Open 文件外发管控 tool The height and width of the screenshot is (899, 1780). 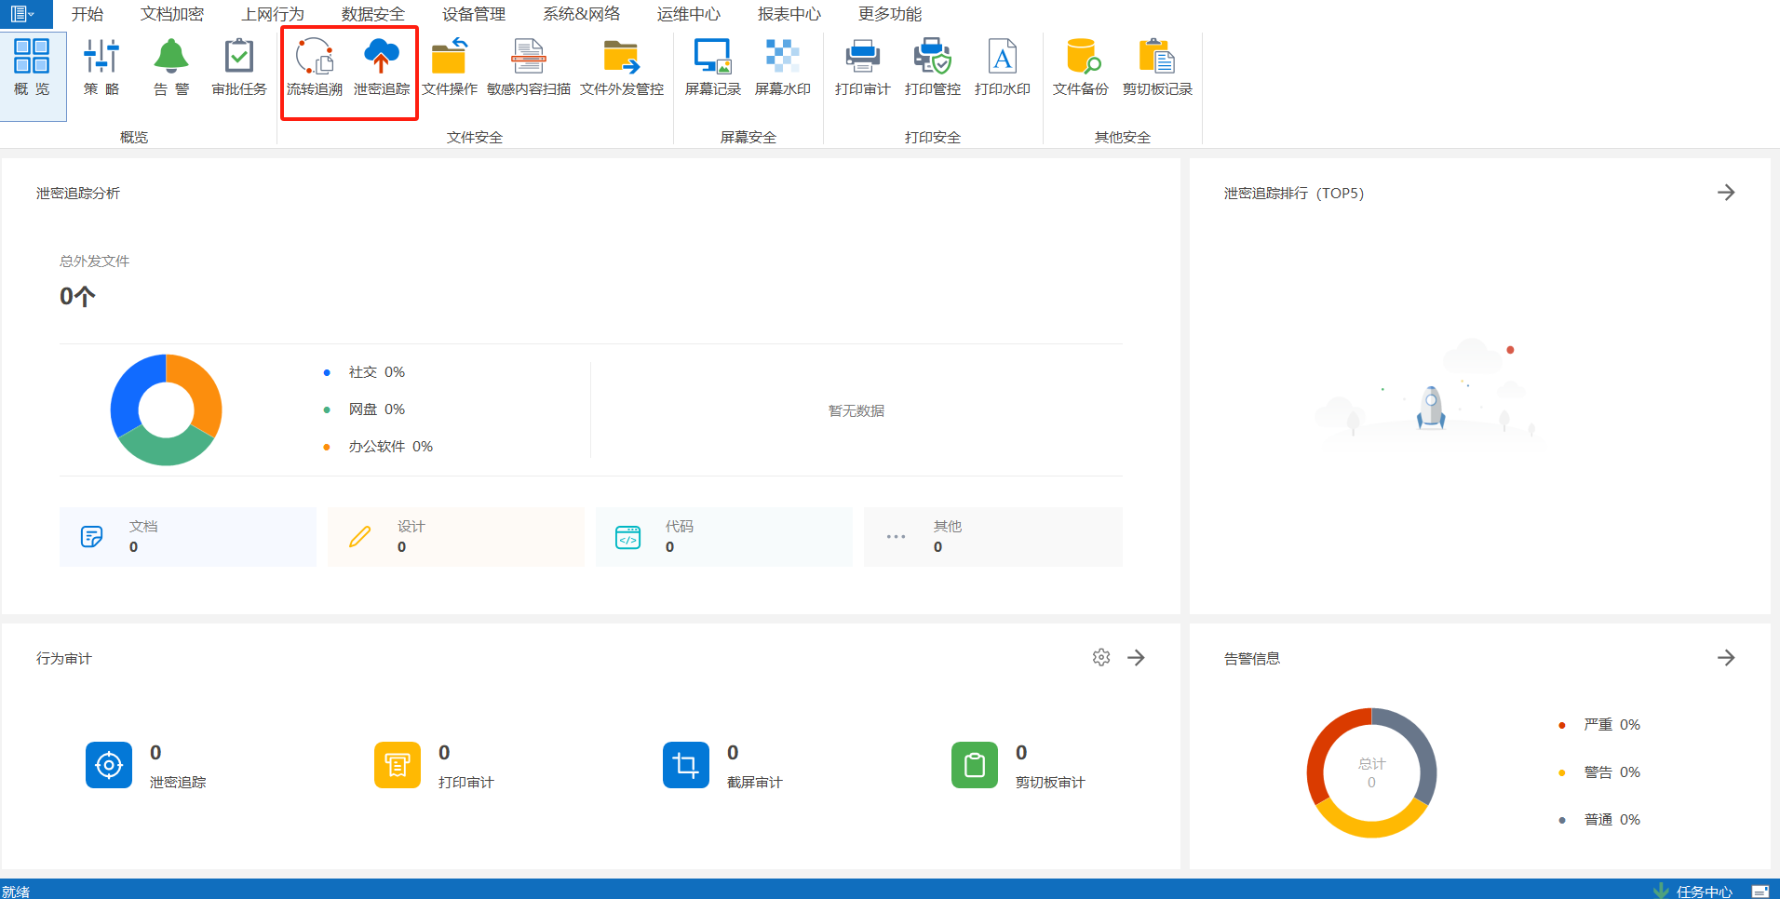click(621, 67)
